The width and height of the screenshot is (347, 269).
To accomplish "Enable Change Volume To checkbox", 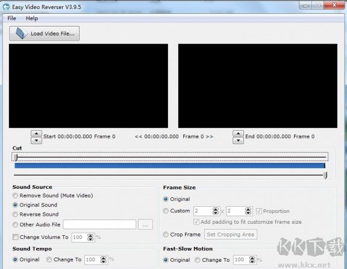I will (15, 237).
